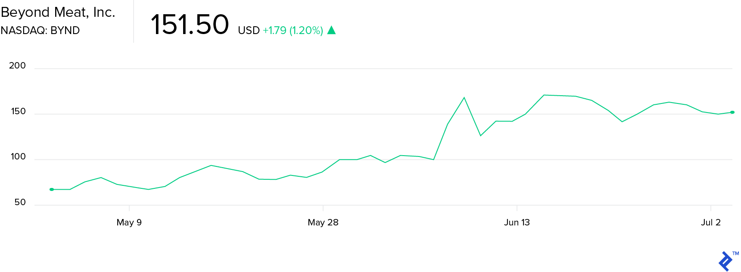Click the sharp peak before Jun 13
Viewport: 741px width, 272px height.
coord(464,98)
